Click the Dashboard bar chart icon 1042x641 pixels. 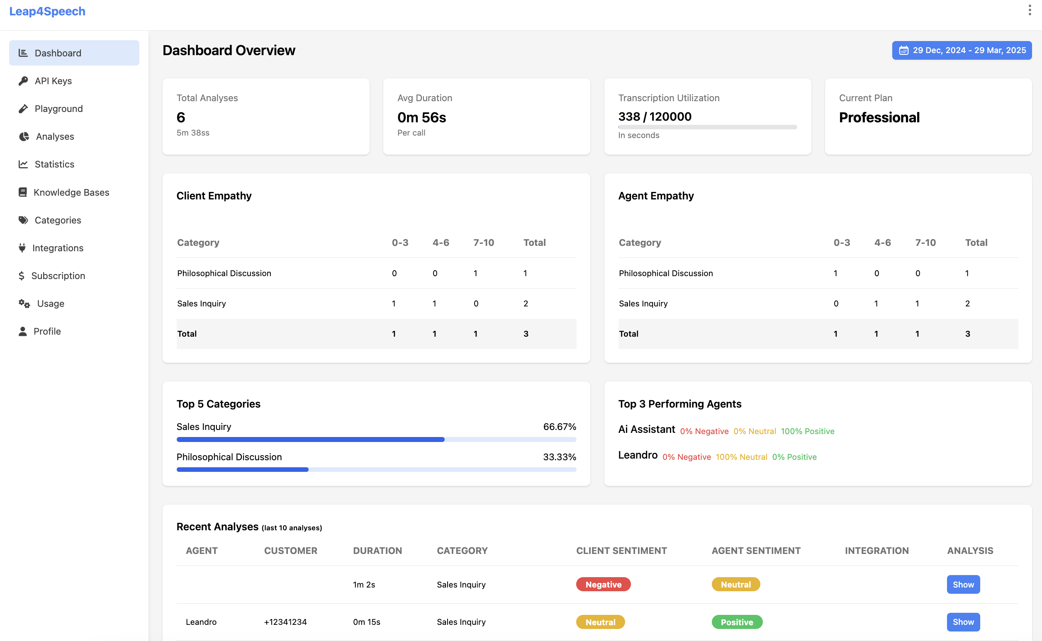[23, 53]
